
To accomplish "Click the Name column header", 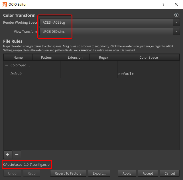I will click(18, 58).
